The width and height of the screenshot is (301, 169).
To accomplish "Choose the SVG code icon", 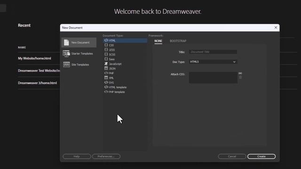I will (106, 83).
